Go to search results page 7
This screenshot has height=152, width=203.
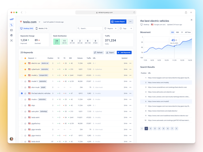172,128
